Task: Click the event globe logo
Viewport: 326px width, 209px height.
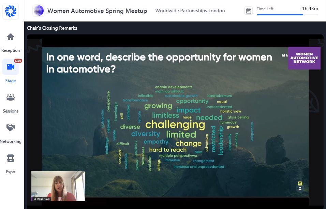Action: pyautogui.click(x=39, y=11)
